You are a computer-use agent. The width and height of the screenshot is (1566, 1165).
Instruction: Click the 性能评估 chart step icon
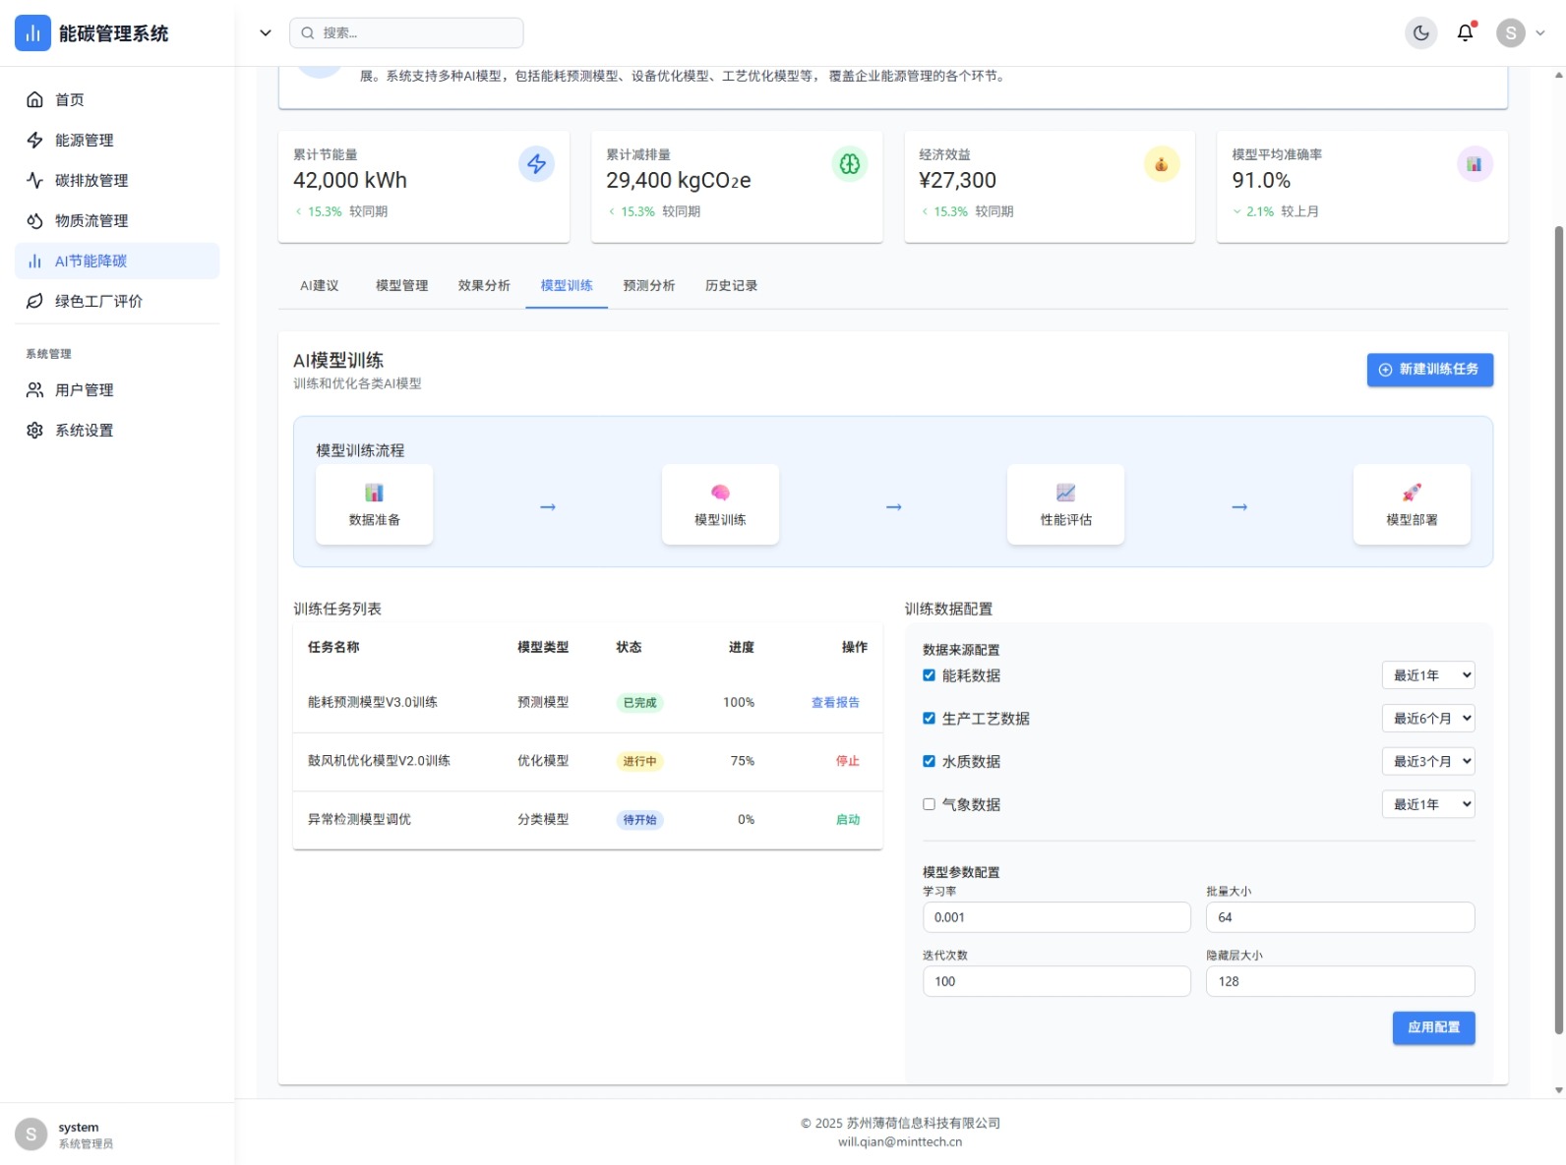(1065, 493)
